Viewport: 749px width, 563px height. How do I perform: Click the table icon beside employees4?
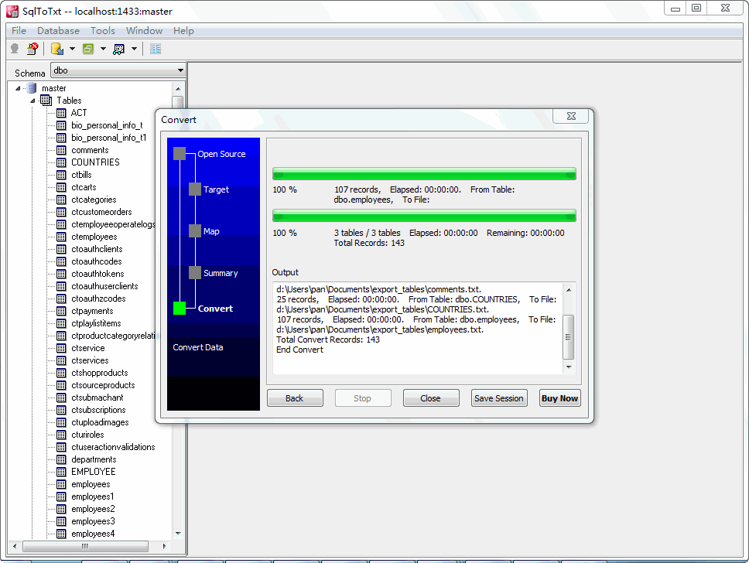tap(61, 534)
